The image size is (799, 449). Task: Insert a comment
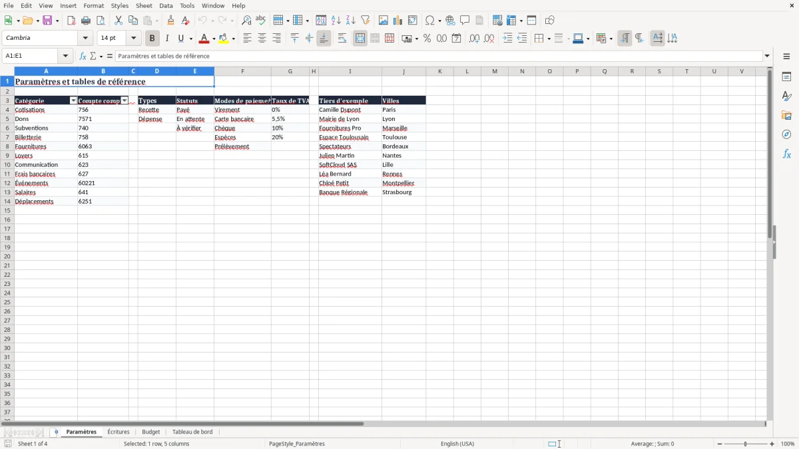(x=465, y=21)
